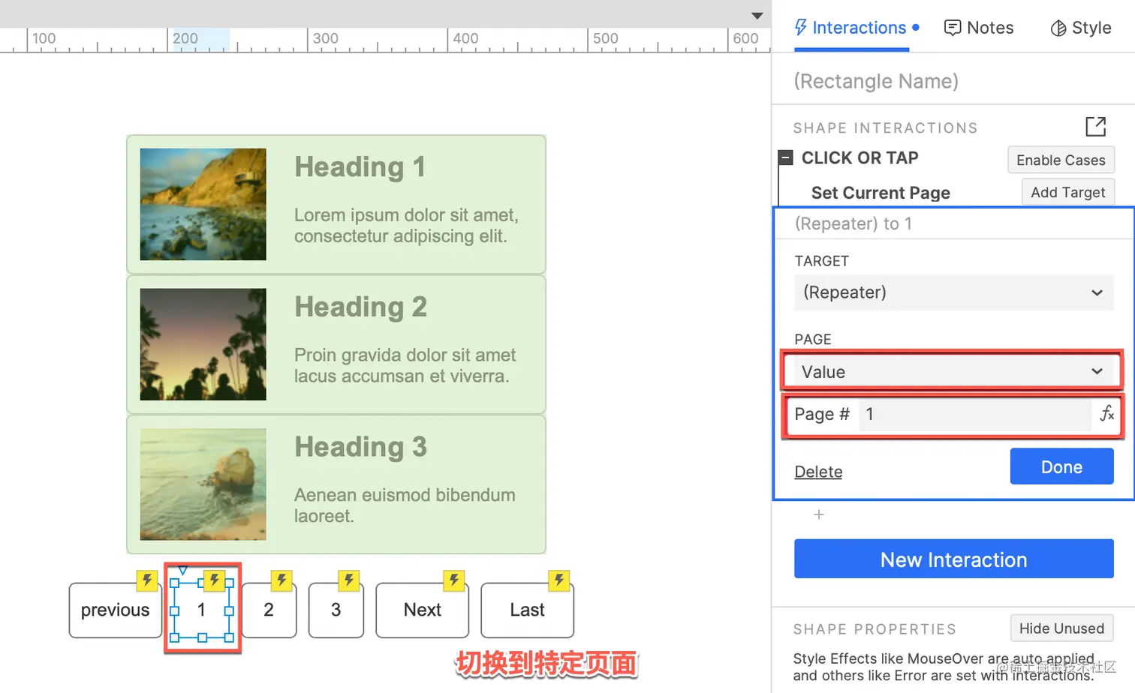Open the Target Repeater dropdown

tap(953, 292)
